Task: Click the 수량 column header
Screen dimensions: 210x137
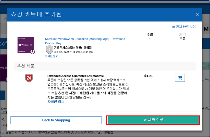Action: [150, 34]
